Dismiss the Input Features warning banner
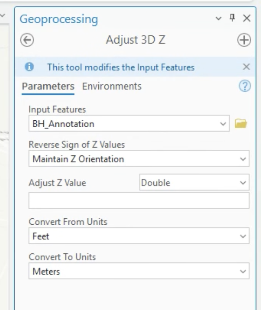 [x=246, y=67]
